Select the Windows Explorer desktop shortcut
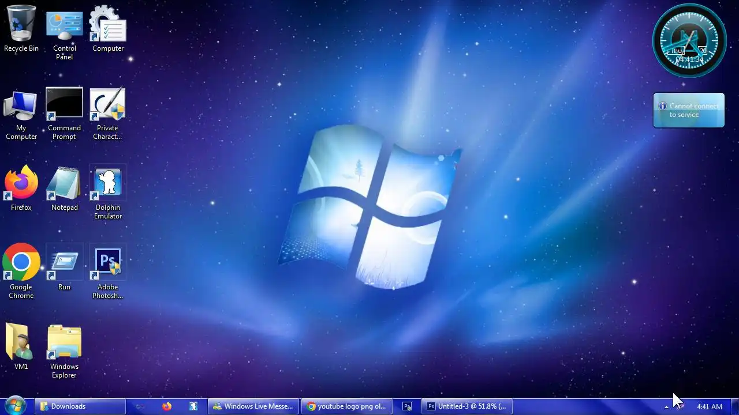Viewport: 739px width, 415px height. (x=65, y=352)
